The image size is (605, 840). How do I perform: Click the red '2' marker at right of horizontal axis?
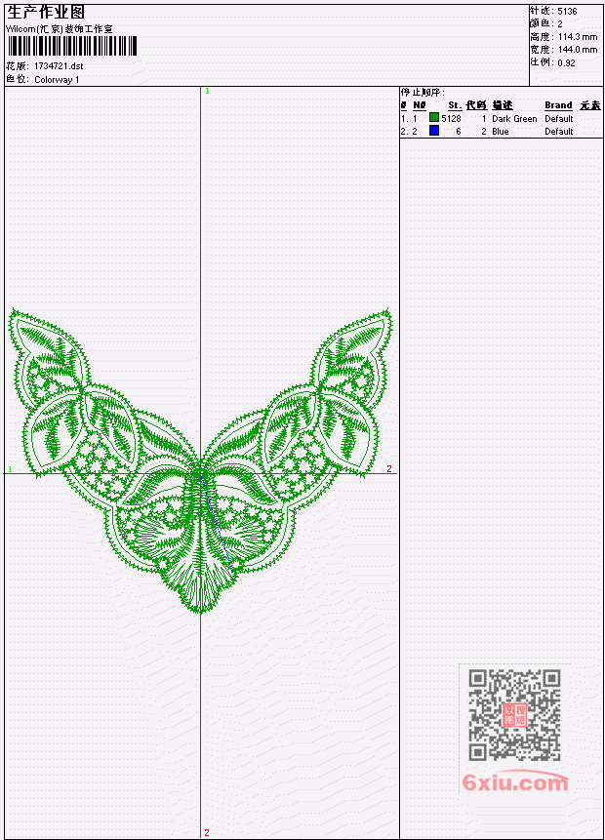click(x=389, y=468)
